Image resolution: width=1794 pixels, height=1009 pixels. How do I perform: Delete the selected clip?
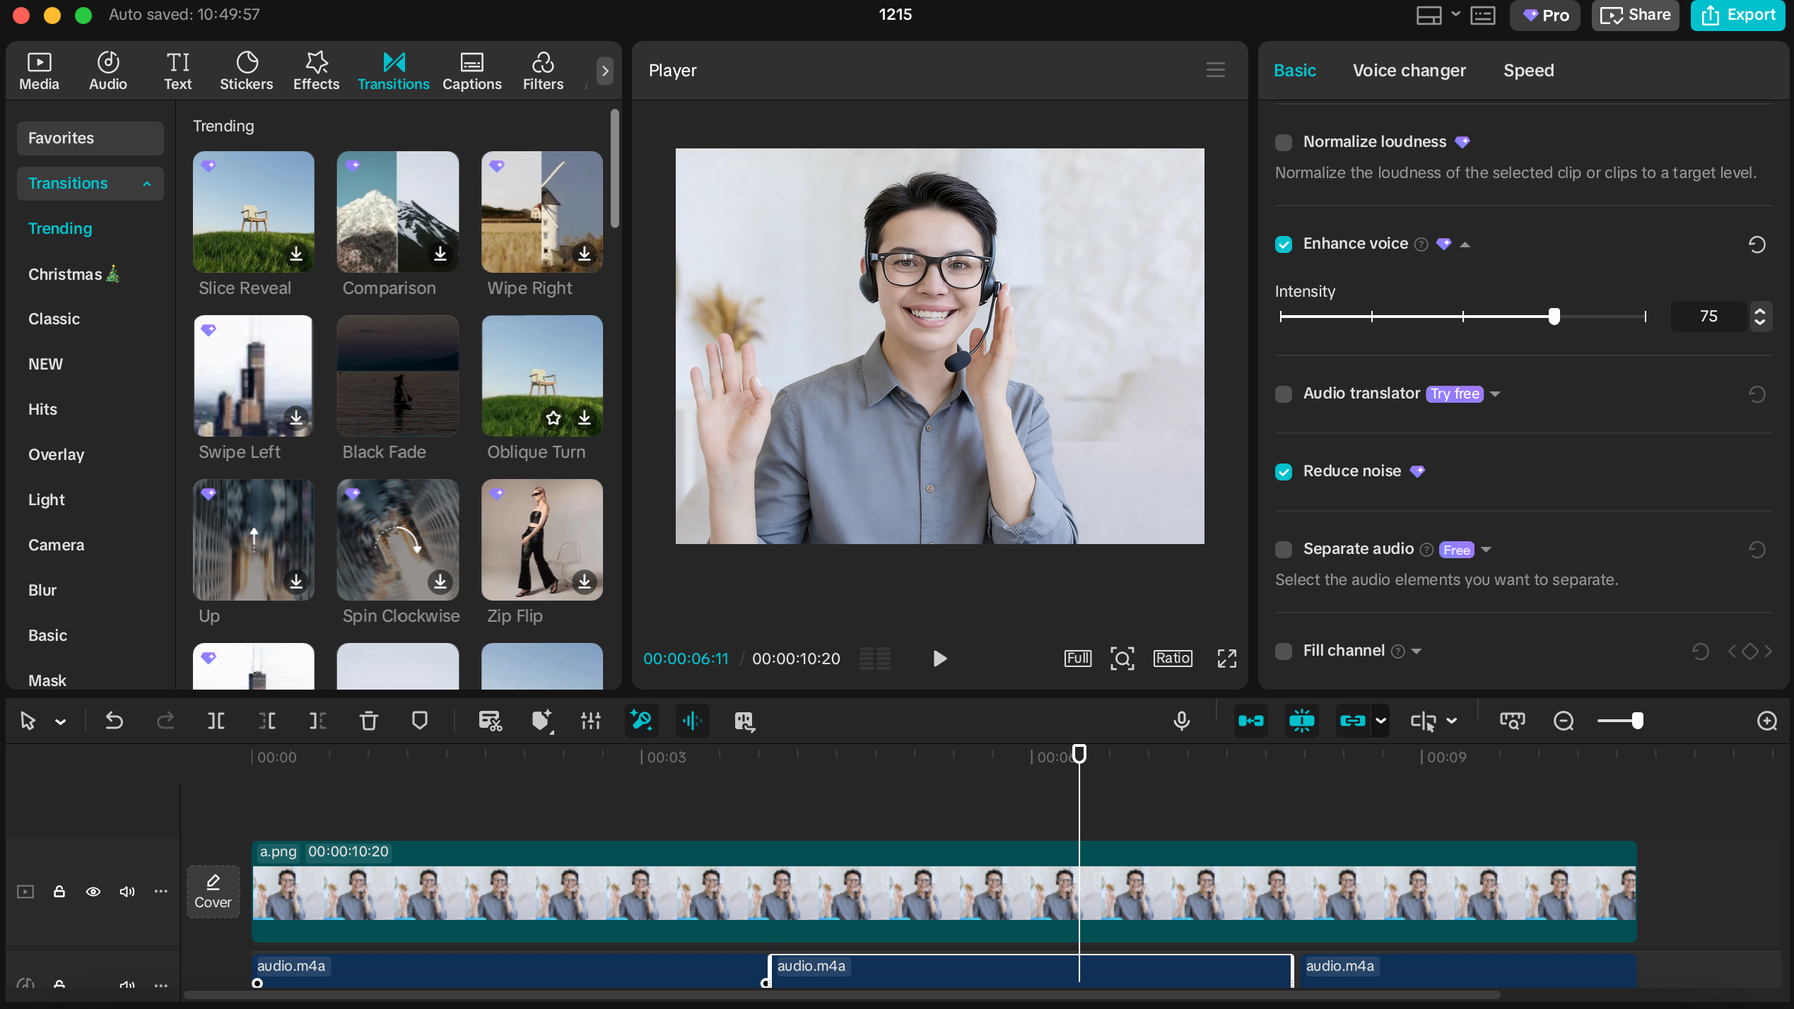pyautogui.click(x=368, y=721)
